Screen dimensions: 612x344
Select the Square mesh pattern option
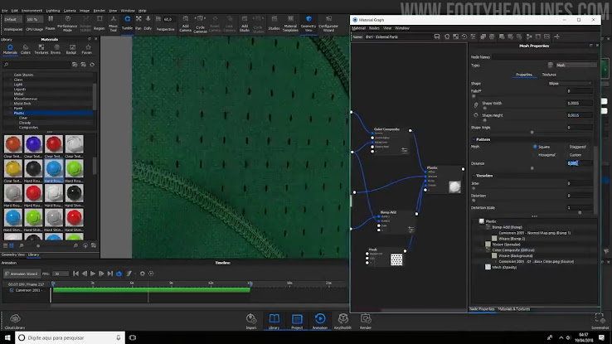[x=542, y=147]
